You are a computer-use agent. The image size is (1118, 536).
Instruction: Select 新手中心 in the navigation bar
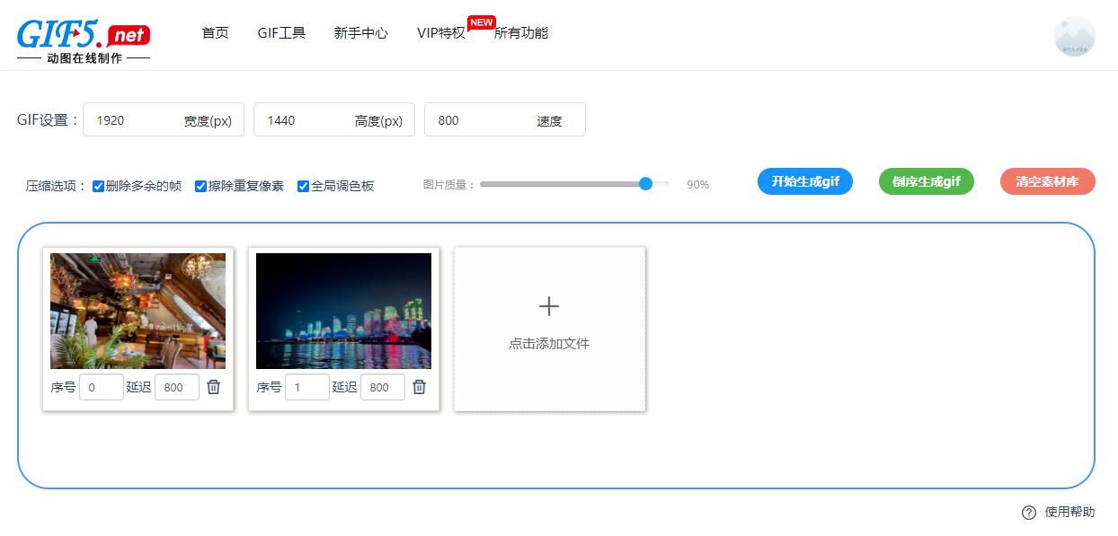[x=360, y=32]
